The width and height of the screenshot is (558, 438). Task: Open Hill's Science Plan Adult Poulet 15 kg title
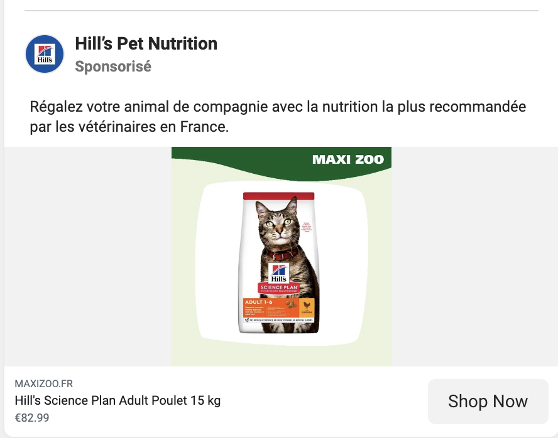(x=118, y=400)
